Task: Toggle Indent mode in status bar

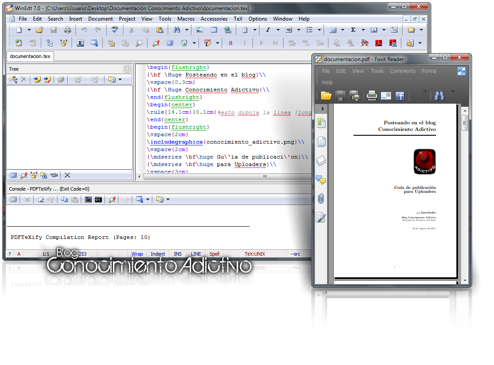Action: [158, 254]
